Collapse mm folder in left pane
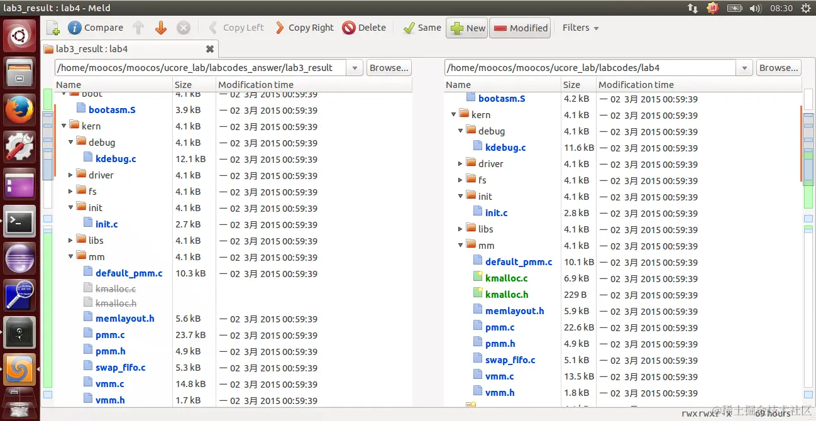 71,257
